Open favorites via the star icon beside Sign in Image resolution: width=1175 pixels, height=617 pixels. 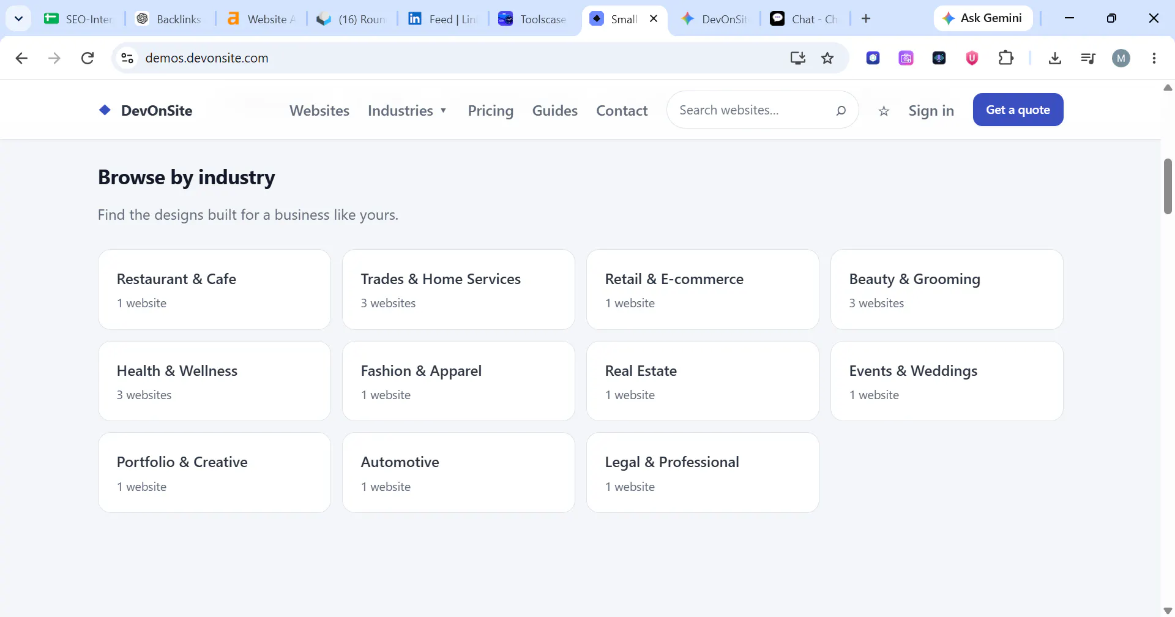click(884, 111)
